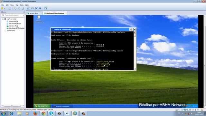The height and width of the screenshot is (116, 206).
Task: Close the Windows XP Professional tab
Action: pos(66,13)
